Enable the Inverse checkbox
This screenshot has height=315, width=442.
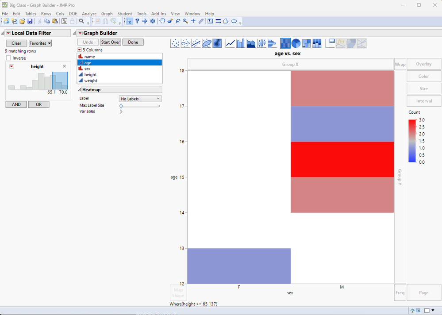point(8,58)
